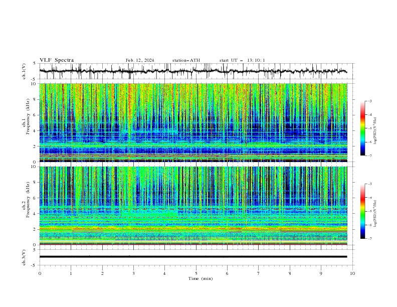397x307 pixels.
Task: Click the time axis tick label "2"
Action: pyautogui.click(x=102, y=273)
